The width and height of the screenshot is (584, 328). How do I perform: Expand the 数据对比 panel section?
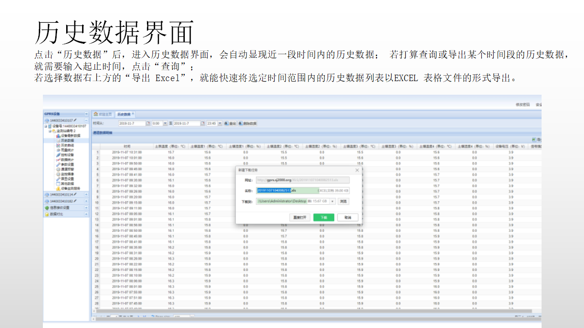pyautogui.click(x=86, y=214)
